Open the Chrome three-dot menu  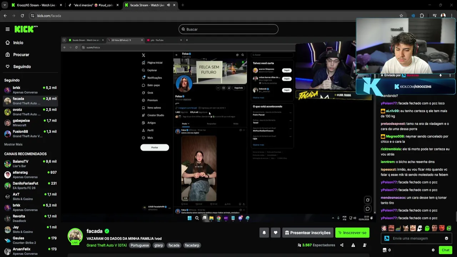coord(452,16)
